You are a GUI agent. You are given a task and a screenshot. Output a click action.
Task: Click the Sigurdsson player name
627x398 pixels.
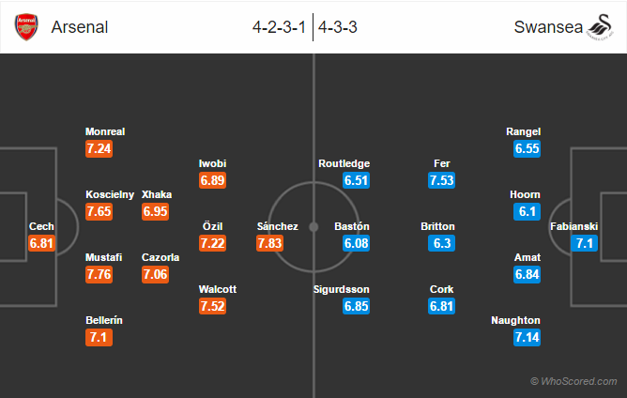click(x=341, y=289)
